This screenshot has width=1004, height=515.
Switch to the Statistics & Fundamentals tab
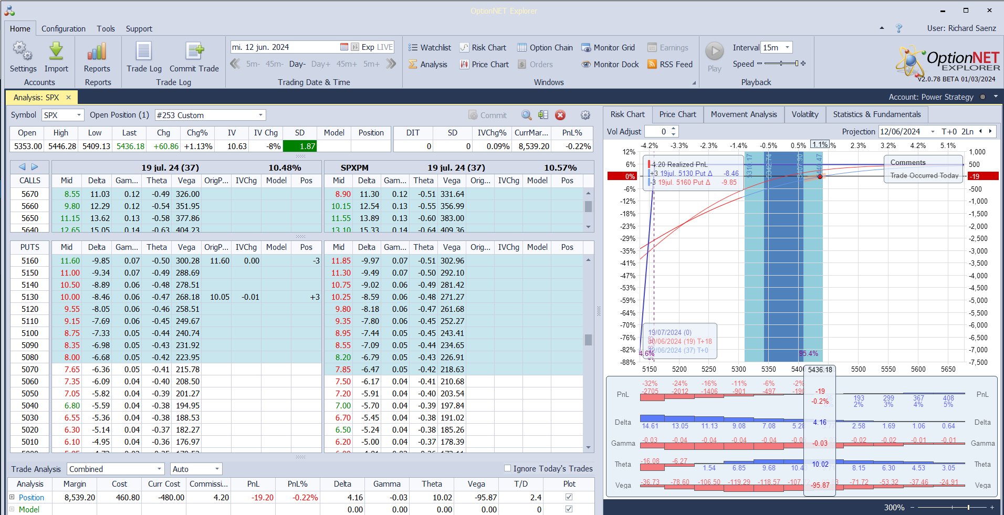point(876,114)
